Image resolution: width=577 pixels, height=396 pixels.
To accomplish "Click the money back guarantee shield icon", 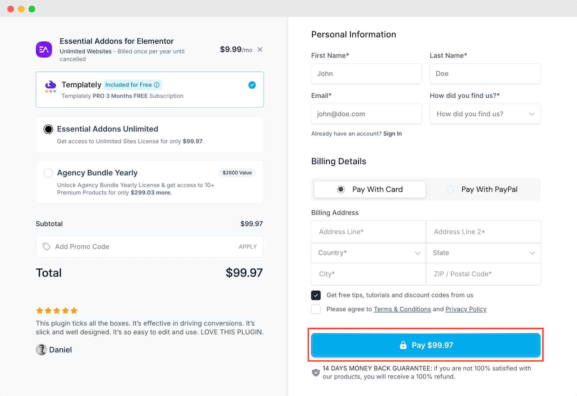I will point(316,372).
